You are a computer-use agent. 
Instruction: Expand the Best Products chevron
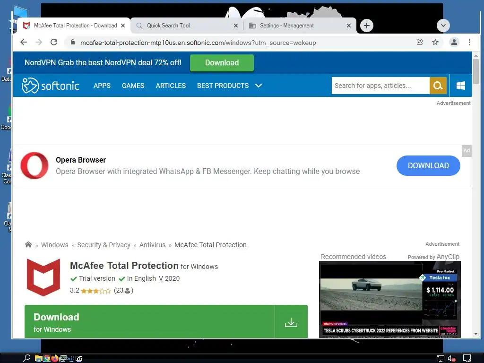tap(259, 86)
